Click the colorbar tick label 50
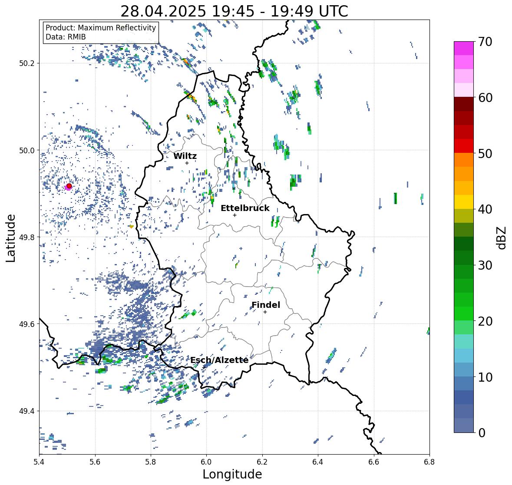This screenshot has height=485, width=512. click(485, 153)
